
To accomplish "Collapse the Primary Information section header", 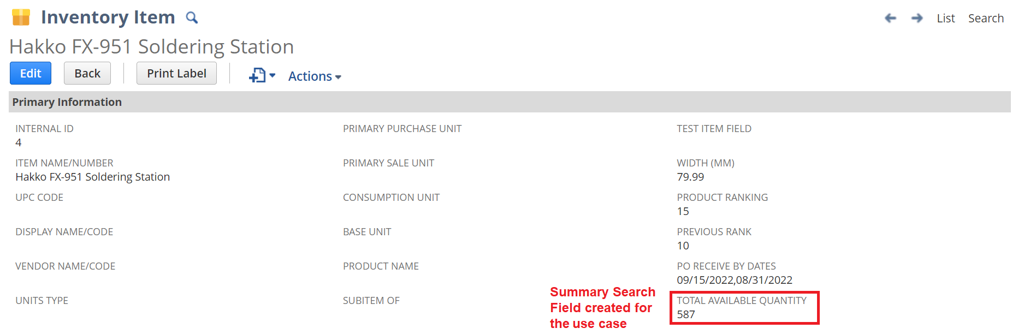I will coord(67,102).
